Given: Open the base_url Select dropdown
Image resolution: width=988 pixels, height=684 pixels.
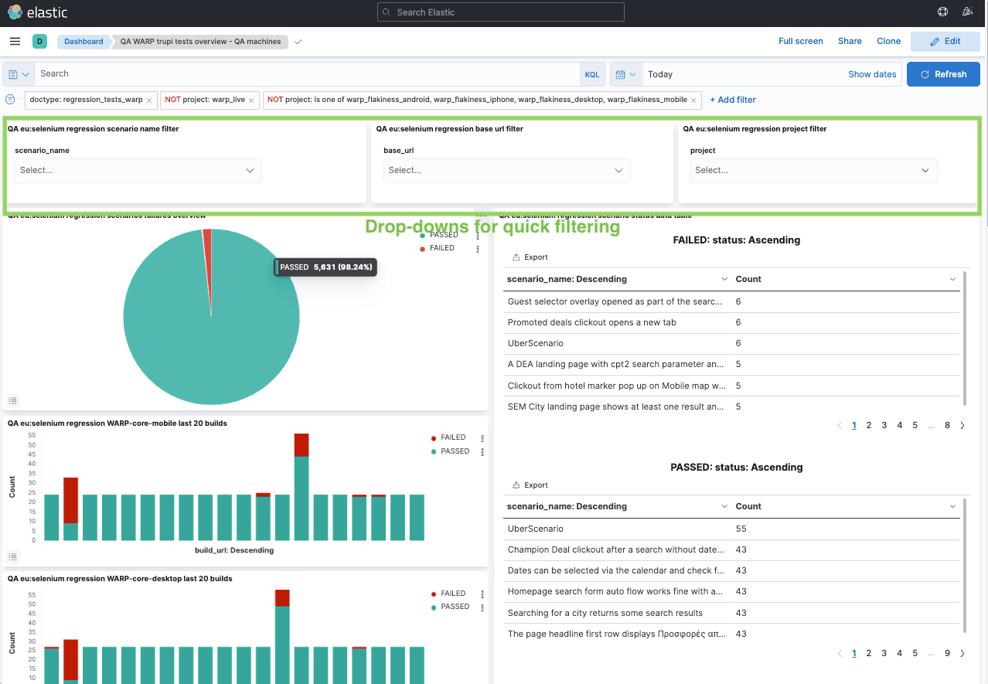Looking at the screenshot, I should click(506, 170).
